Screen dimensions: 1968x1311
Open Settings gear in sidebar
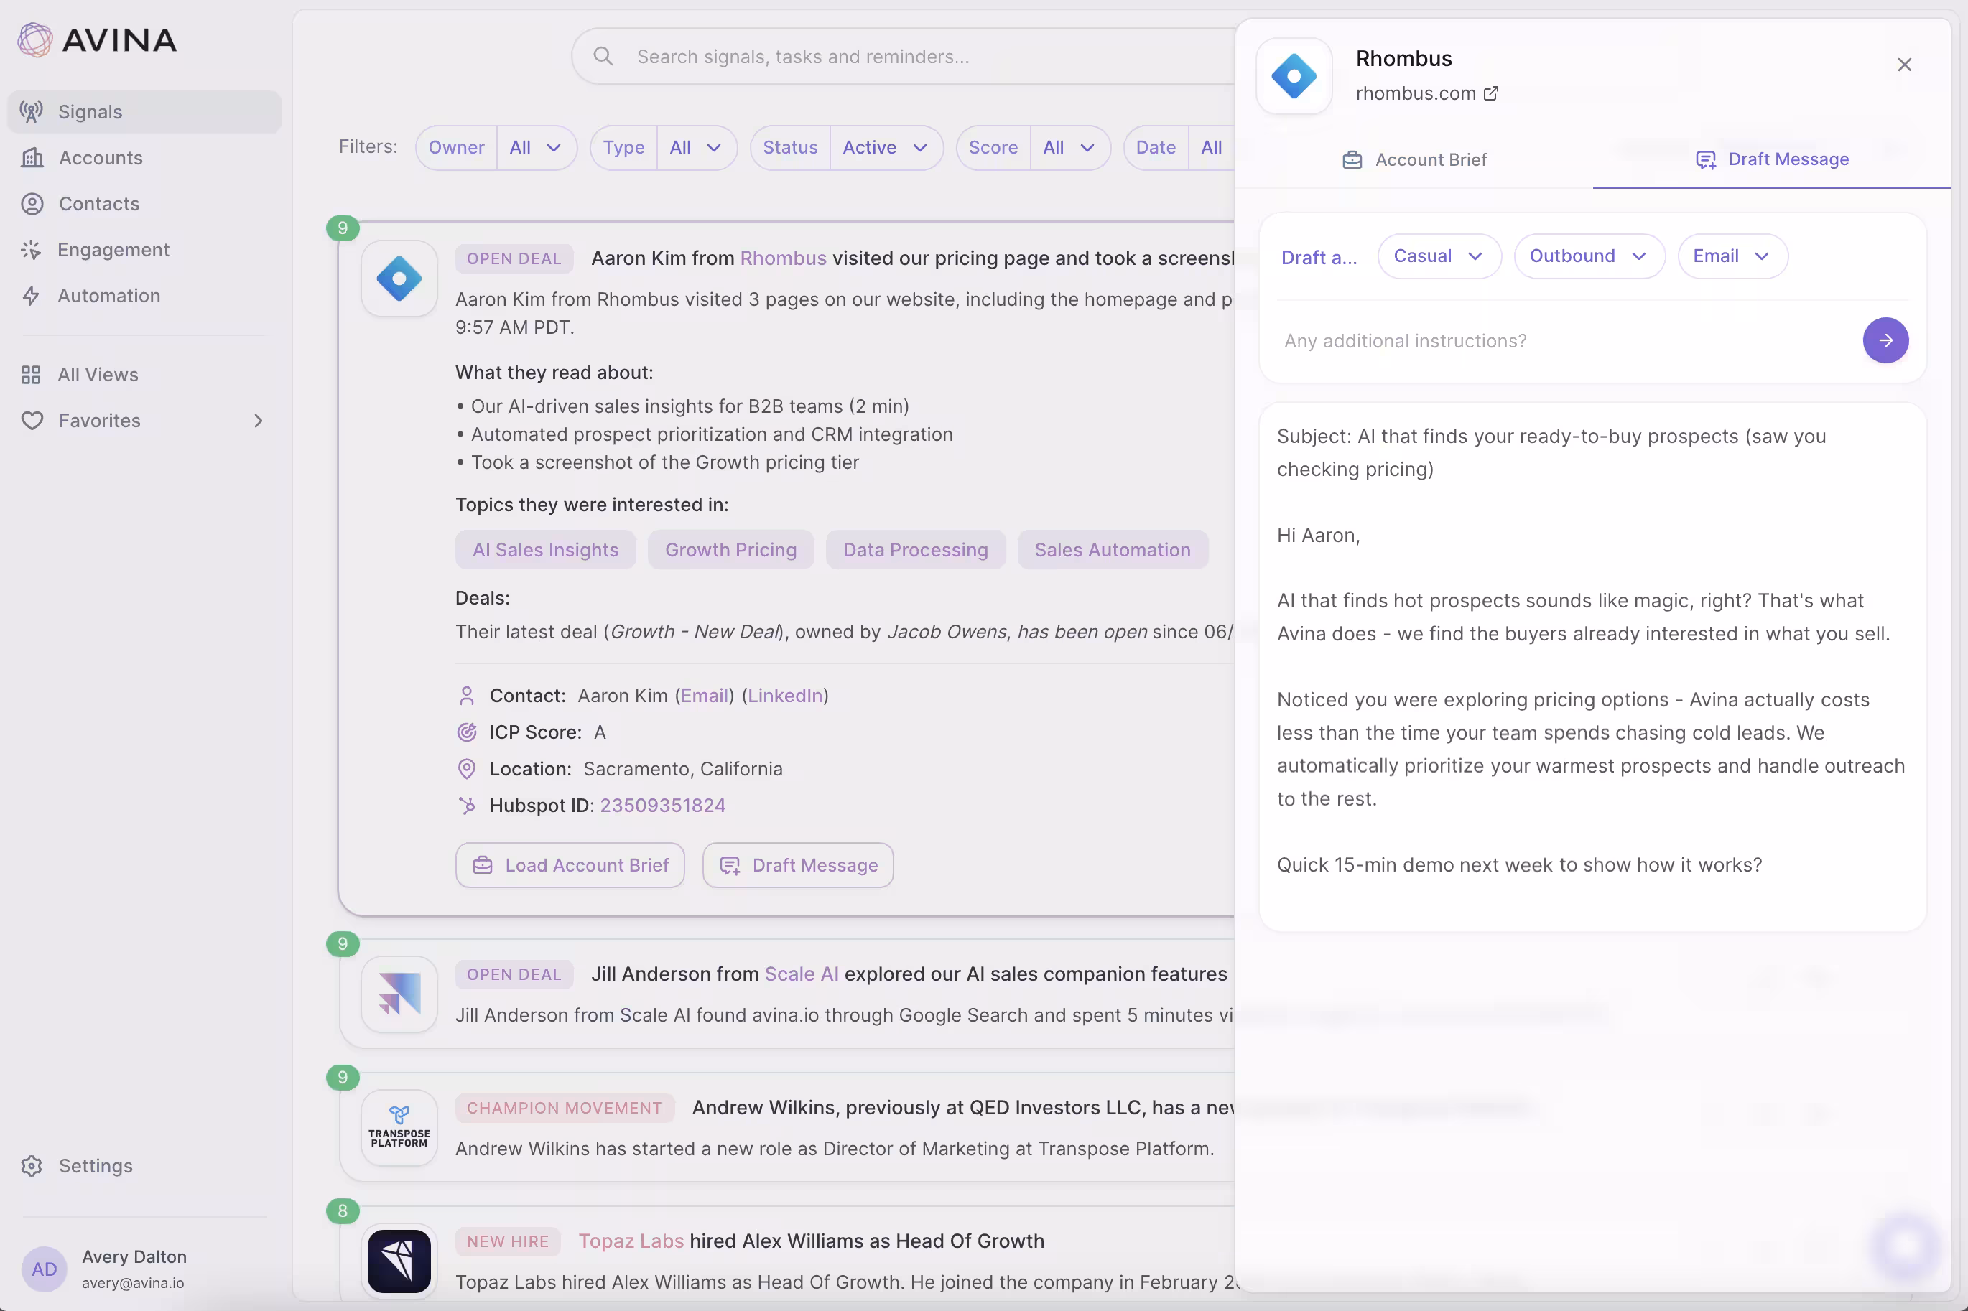coord(32,1165)
